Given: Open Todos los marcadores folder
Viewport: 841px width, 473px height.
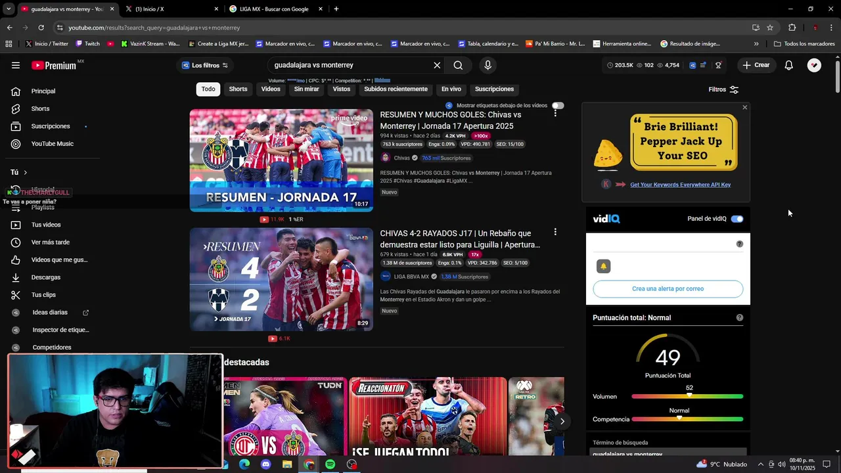Looking at the screenshot, I should pyautogui.click(x=804, y=44).
